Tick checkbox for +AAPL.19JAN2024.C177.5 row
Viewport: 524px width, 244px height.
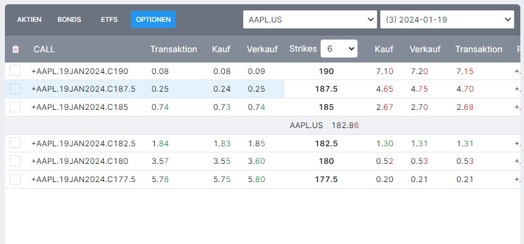click(15, 179)
